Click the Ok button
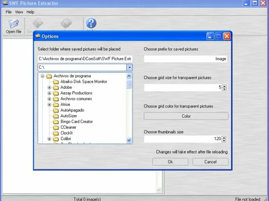This screenshot has height=201, width=269. 170,162
